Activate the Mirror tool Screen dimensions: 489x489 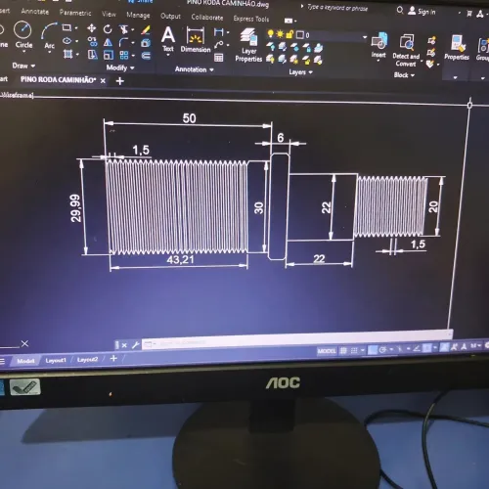coord(108,42)
